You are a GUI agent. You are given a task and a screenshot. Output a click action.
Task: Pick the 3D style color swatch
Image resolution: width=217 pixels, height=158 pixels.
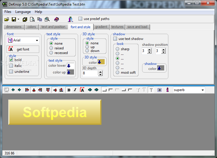(101, 62)
